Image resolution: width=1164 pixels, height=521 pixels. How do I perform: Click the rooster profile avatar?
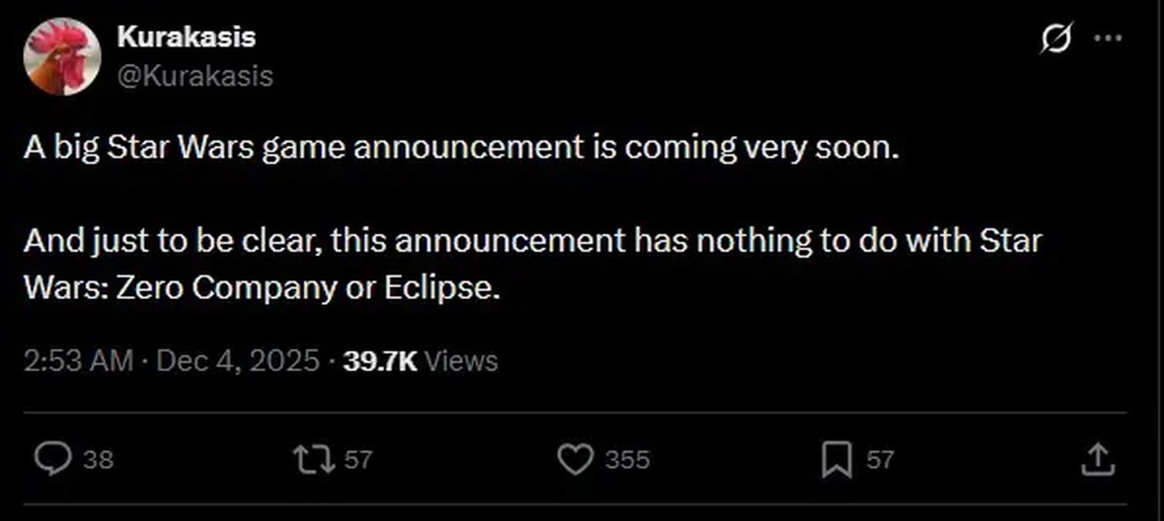(x=62, y=57)
